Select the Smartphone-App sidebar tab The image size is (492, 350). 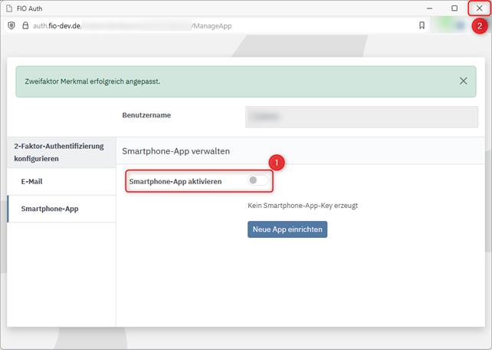tap(49, 209)
